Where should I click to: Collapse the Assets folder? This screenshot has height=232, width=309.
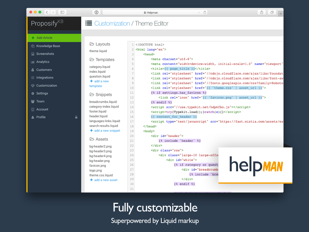click(x=99, y=139)
